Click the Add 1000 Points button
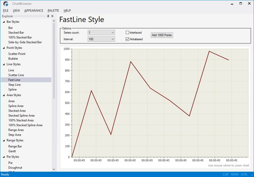The width and height of the screenshot is (254, 177). click(x=162, y=35)
